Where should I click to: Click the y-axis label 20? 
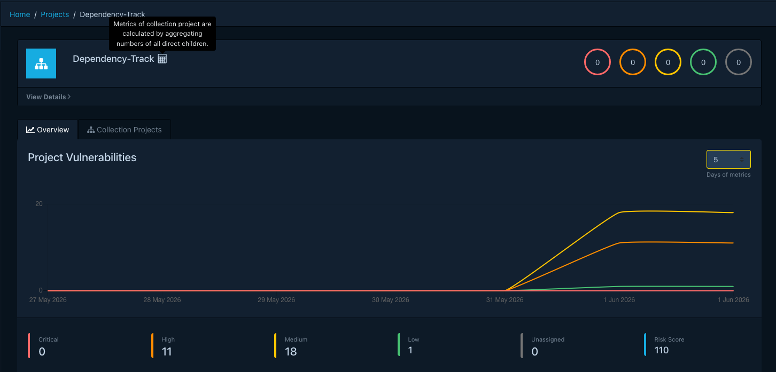coord(39,204)
